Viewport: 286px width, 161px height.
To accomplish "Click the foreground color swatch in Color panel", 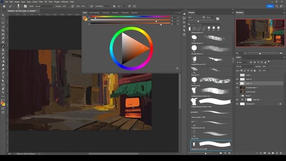I will pos(84,18).
